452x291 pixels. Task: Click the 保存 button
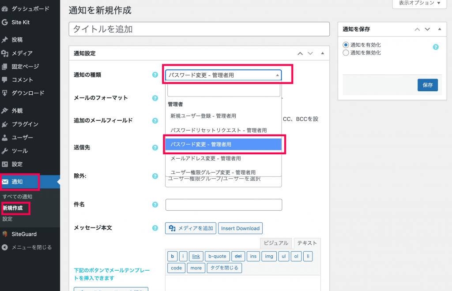point(428,85)
